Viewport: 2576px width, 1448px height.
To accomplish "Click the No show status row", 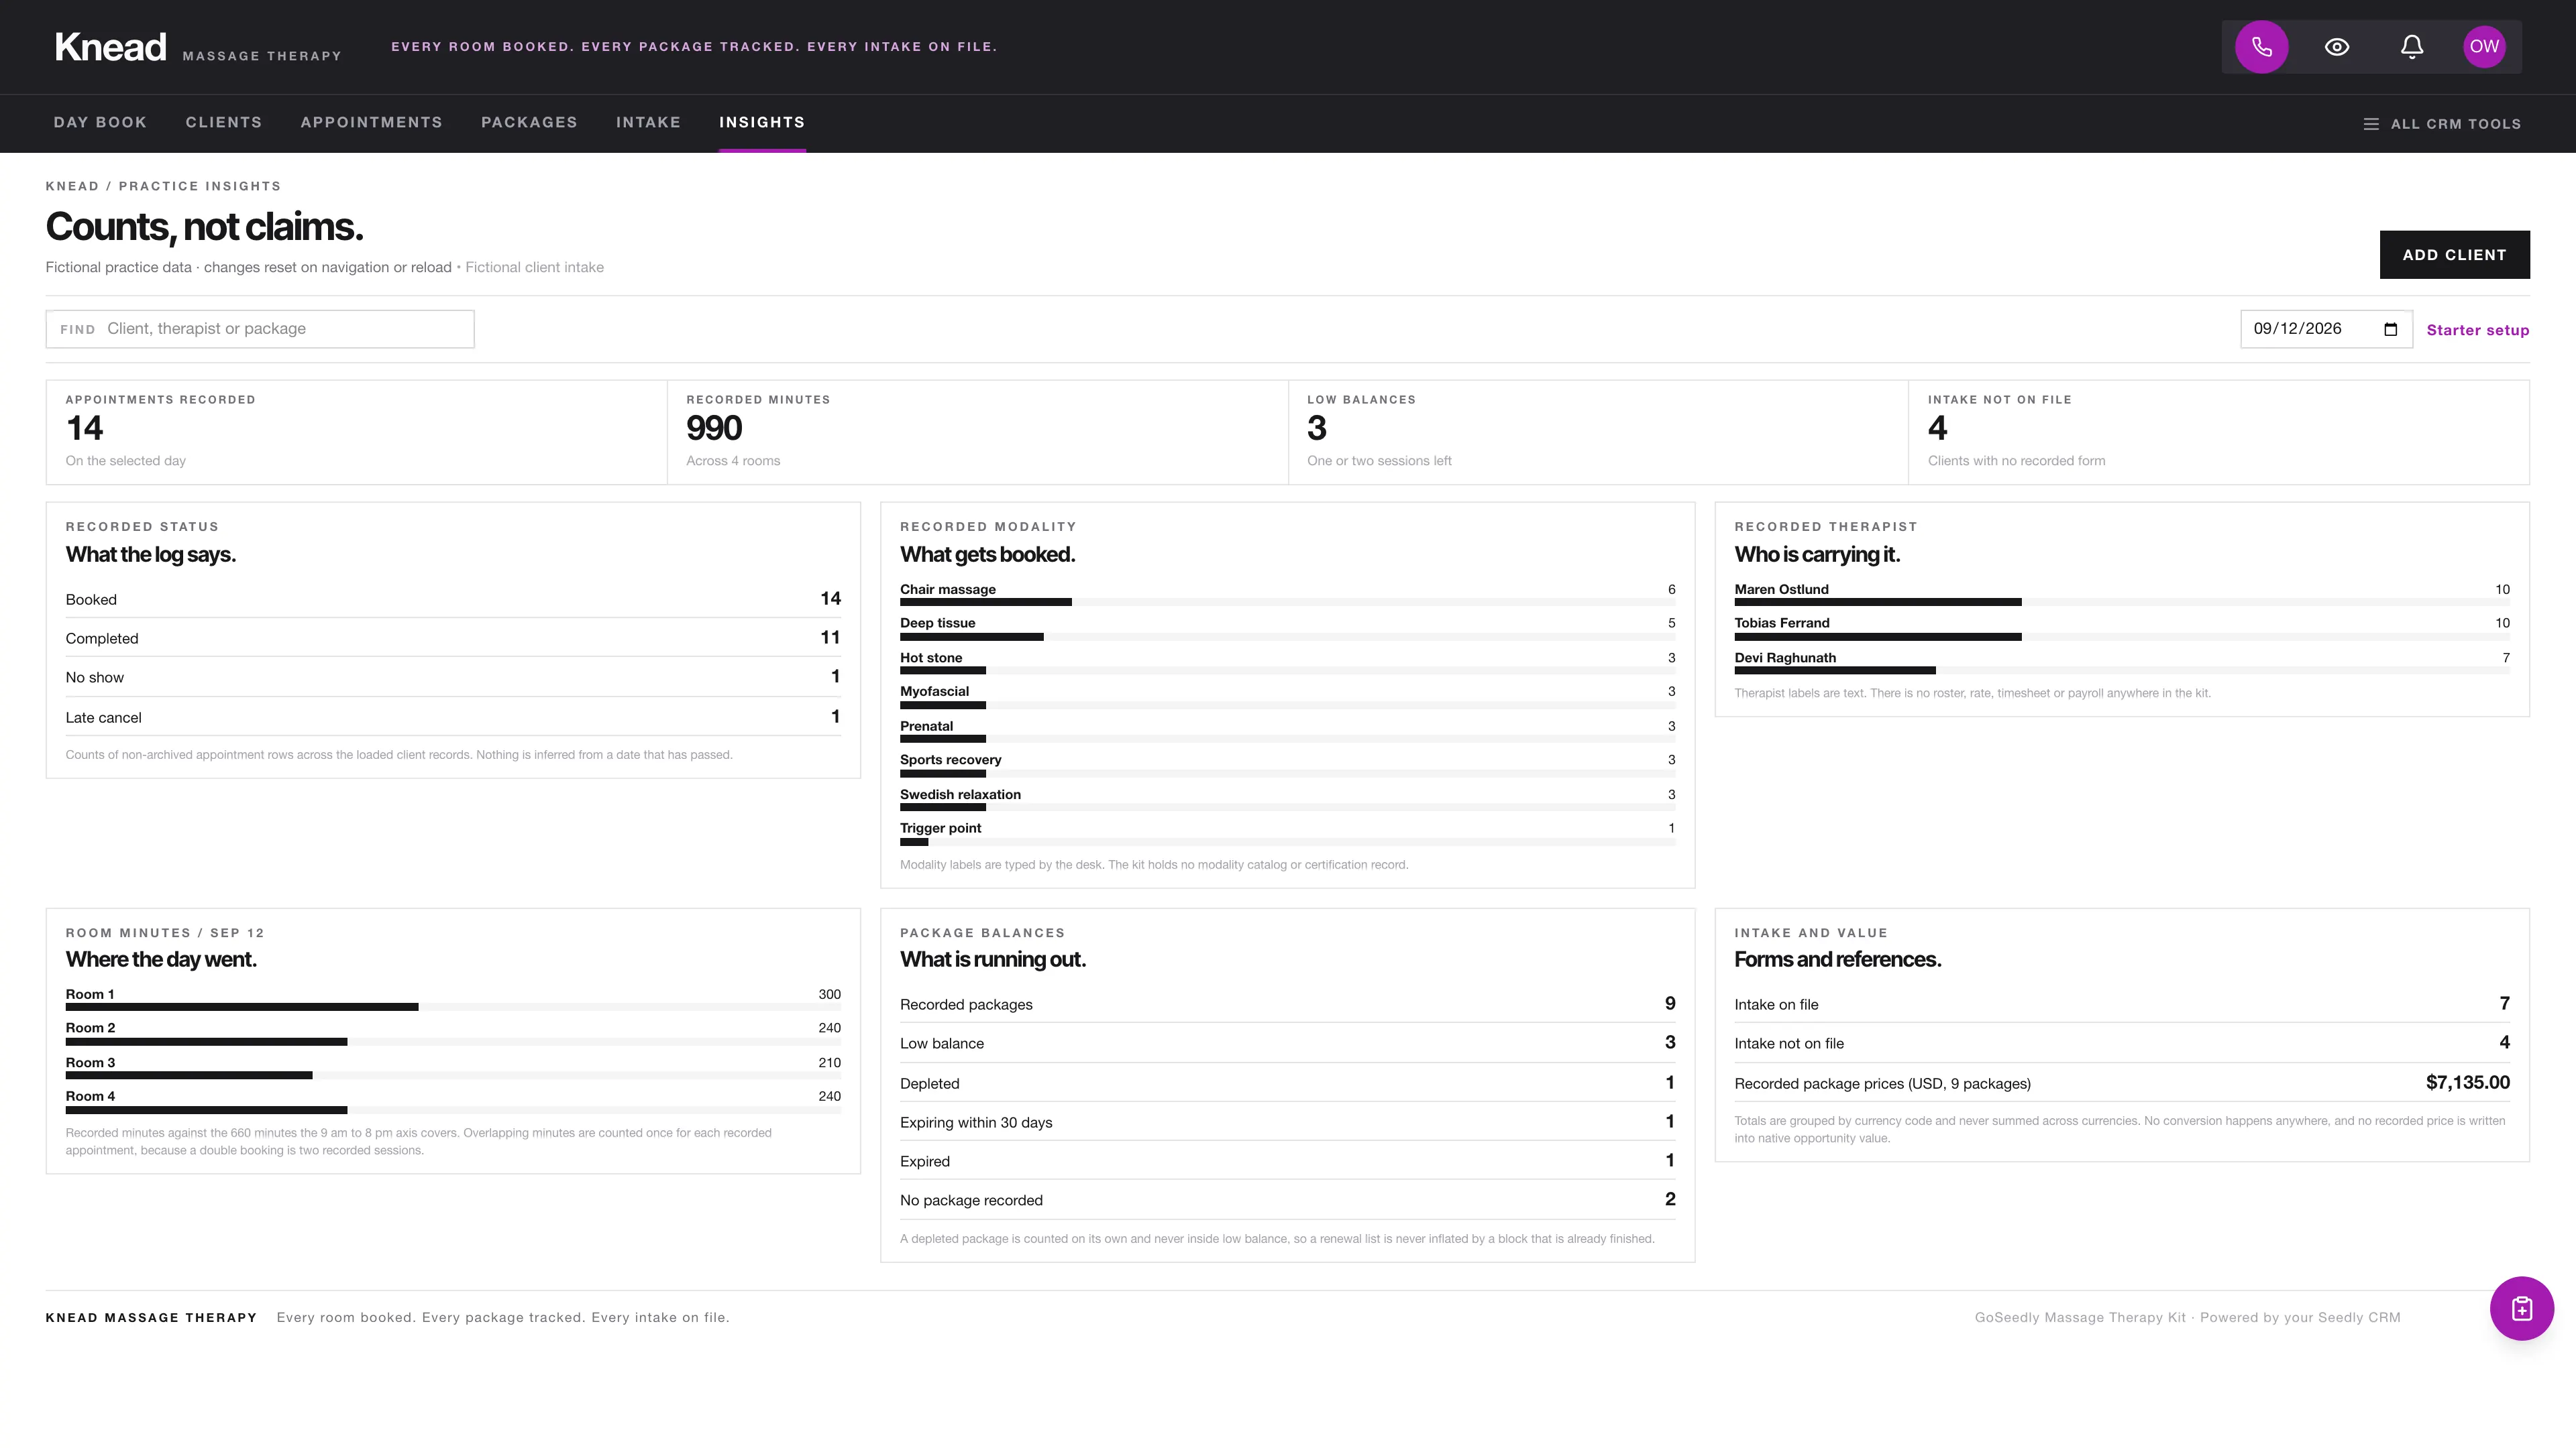I will click(x=453, y=678).
